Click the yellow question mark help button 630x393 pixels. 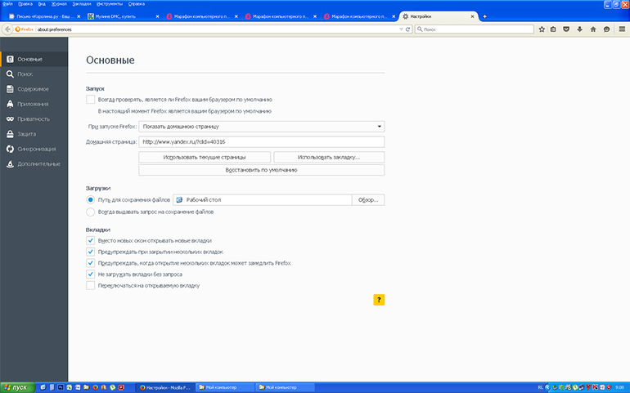coord(379,300)
